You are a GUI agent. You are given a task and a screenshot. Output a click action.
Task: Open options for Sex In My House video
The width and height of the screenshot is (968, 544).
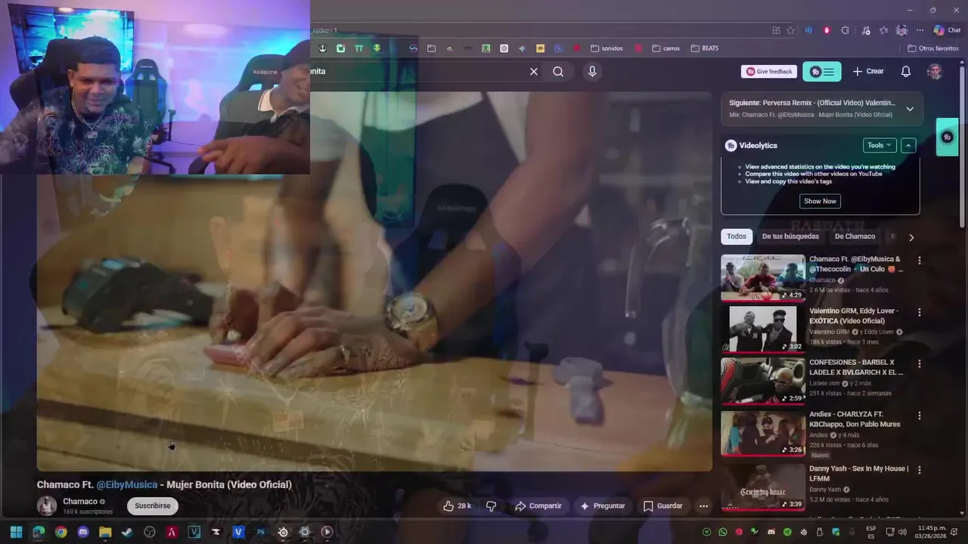(920, 470)
